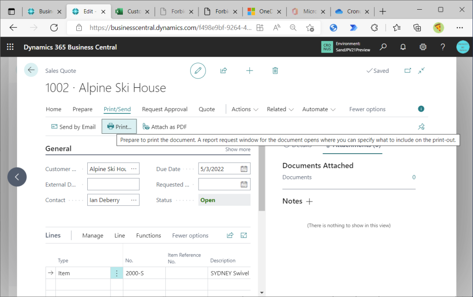Click the browser address bar URL

click(170, 28)
